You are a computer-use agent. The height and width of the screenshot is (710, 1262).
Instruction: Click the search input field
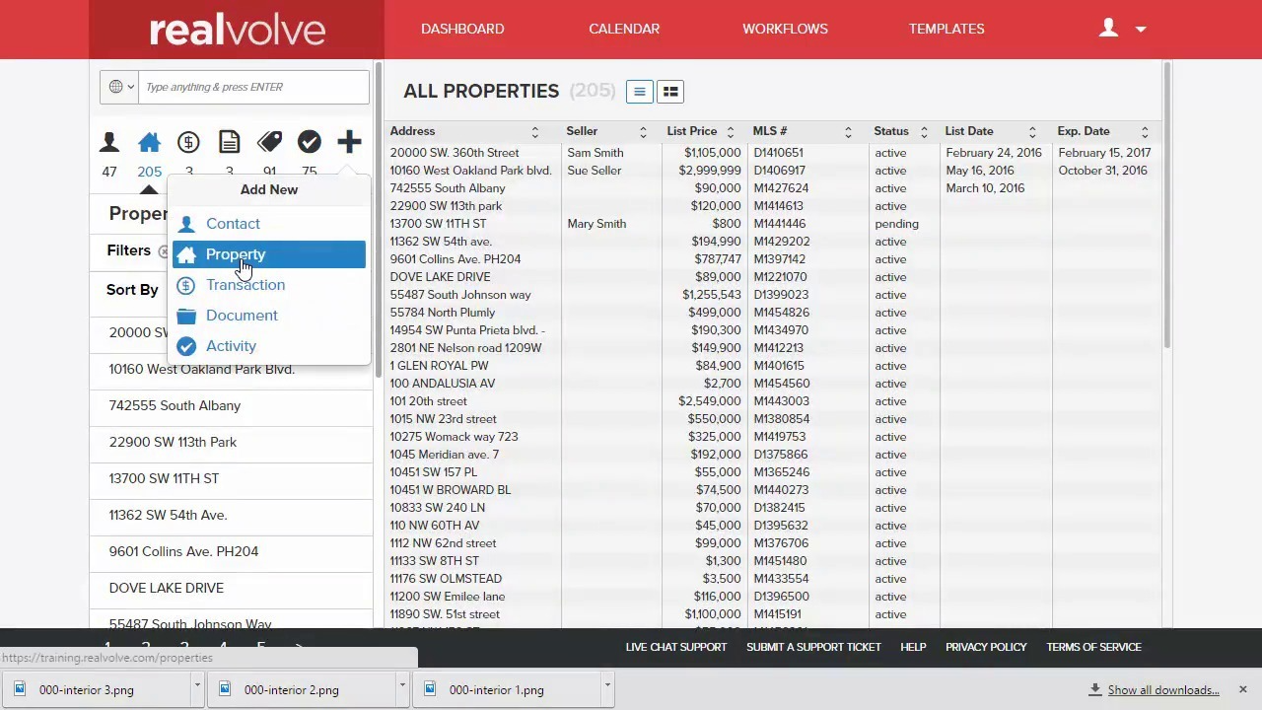coord(253,87)
